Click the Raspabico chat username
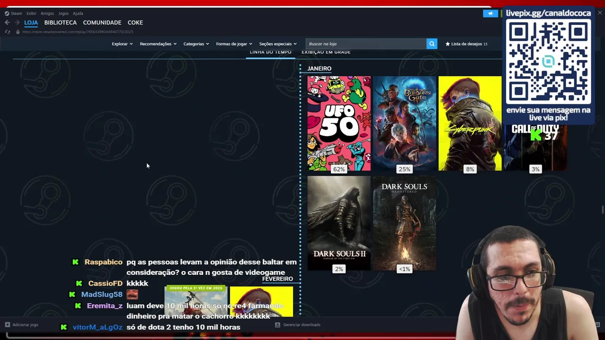Viewport: 605px width, 340px height. click(104, 262)
